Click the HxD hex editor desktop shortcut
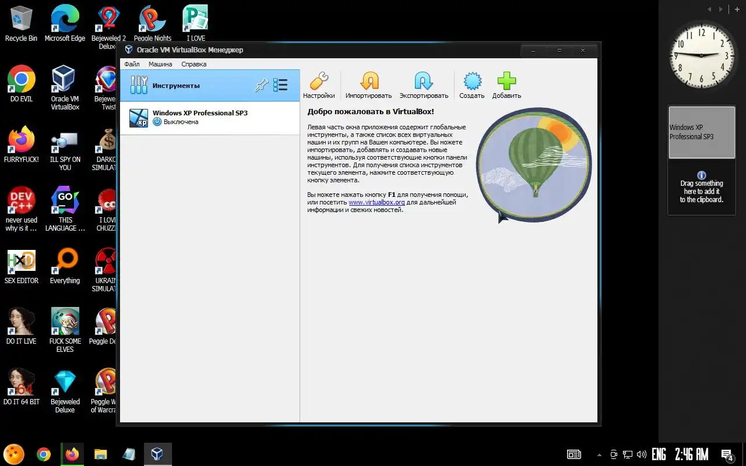 [22, 266]
